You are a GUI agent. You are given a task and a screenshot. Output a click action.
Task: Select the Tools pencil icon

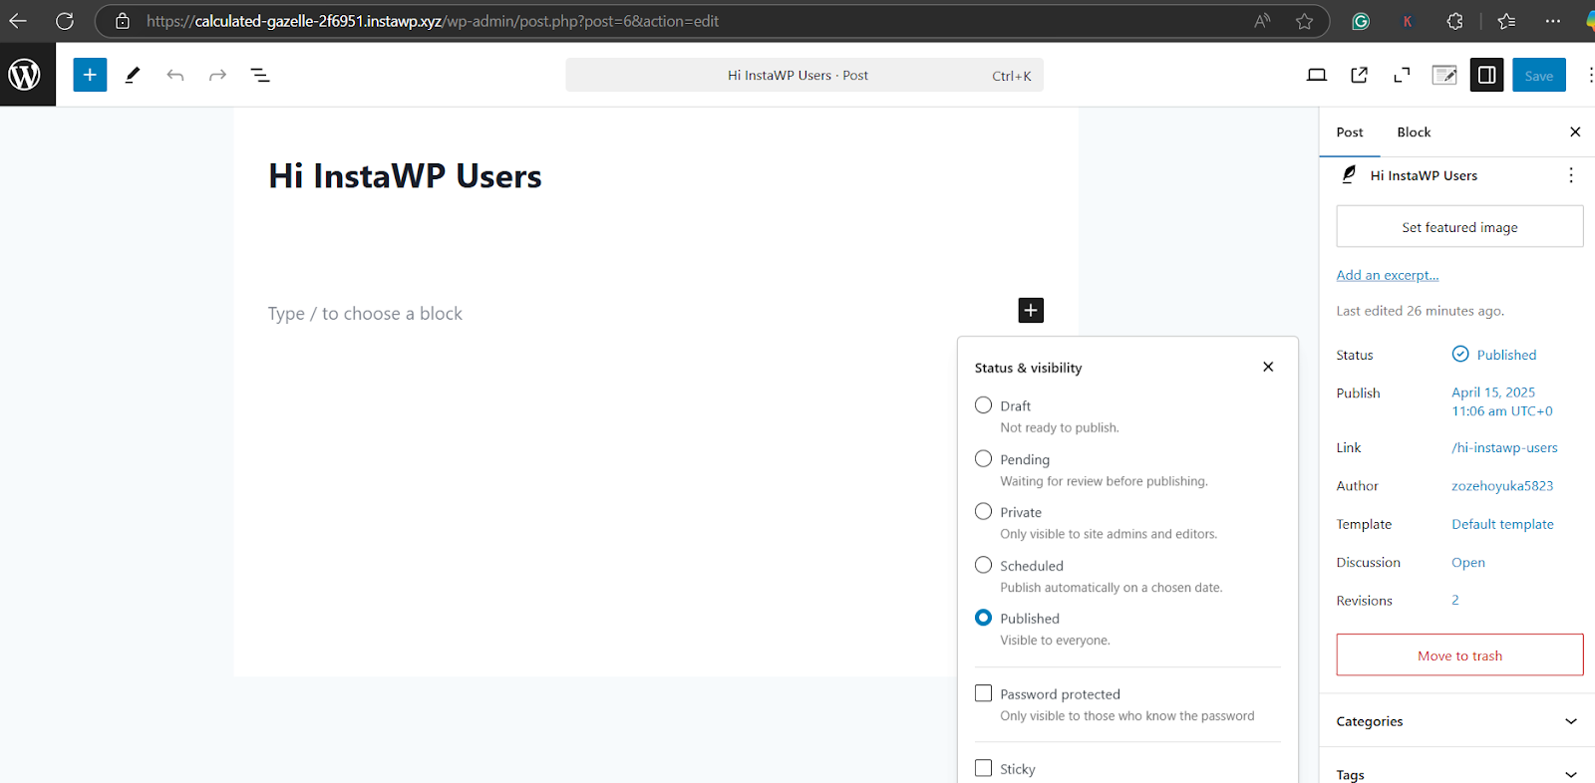[x=133, y=75]
